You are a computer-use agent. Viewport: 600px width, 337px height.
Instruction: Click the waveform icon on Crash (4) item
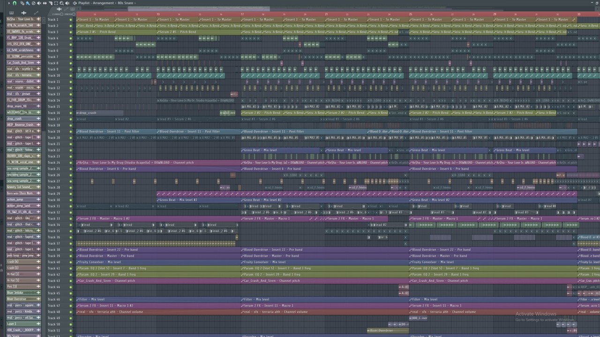[38, 262]
